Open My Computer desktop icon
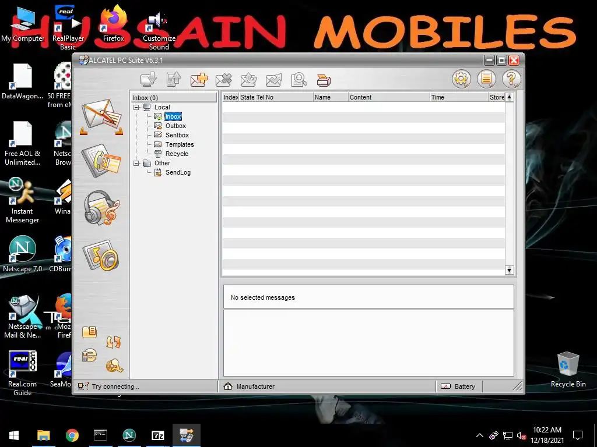This screenshot has height=447, width=597. click(23, 24)
